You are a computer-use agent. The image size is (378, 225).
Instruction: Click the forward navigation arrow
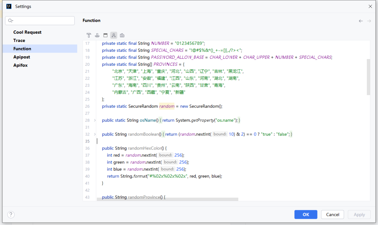pos(369,21)
